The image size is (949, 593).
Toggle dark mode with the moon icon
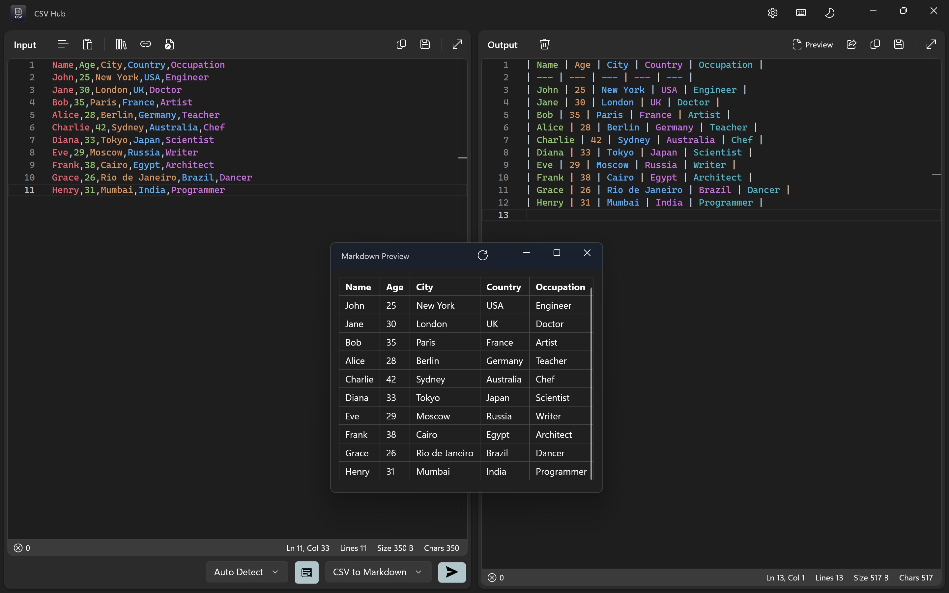click(x=830, y=13)
